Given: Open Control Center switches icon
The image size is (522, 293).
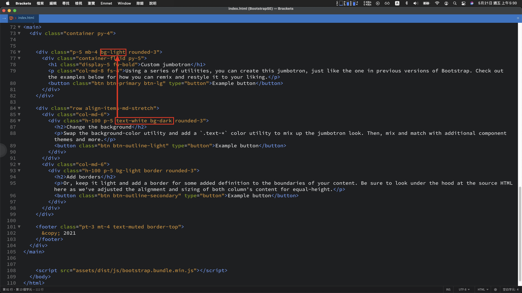Looking at the screenshot, I should click(x=464, y=3).
